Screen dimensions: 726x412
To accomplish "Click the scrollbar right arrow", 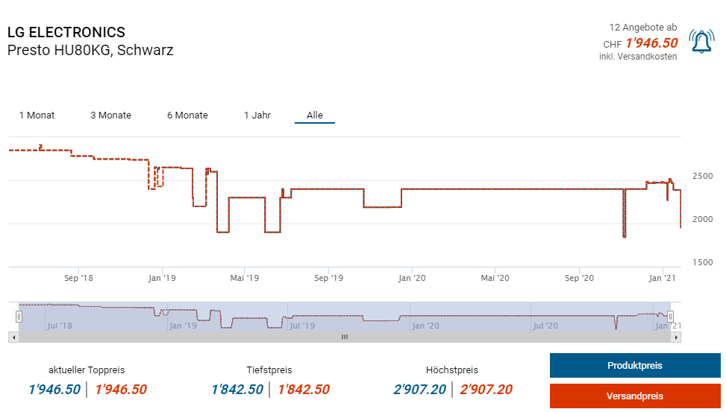I will 676,337.
